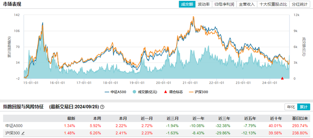Click the edit pencil icon beside 沪深300
This screenshot has height=138, width=313.
click(23, 133)
